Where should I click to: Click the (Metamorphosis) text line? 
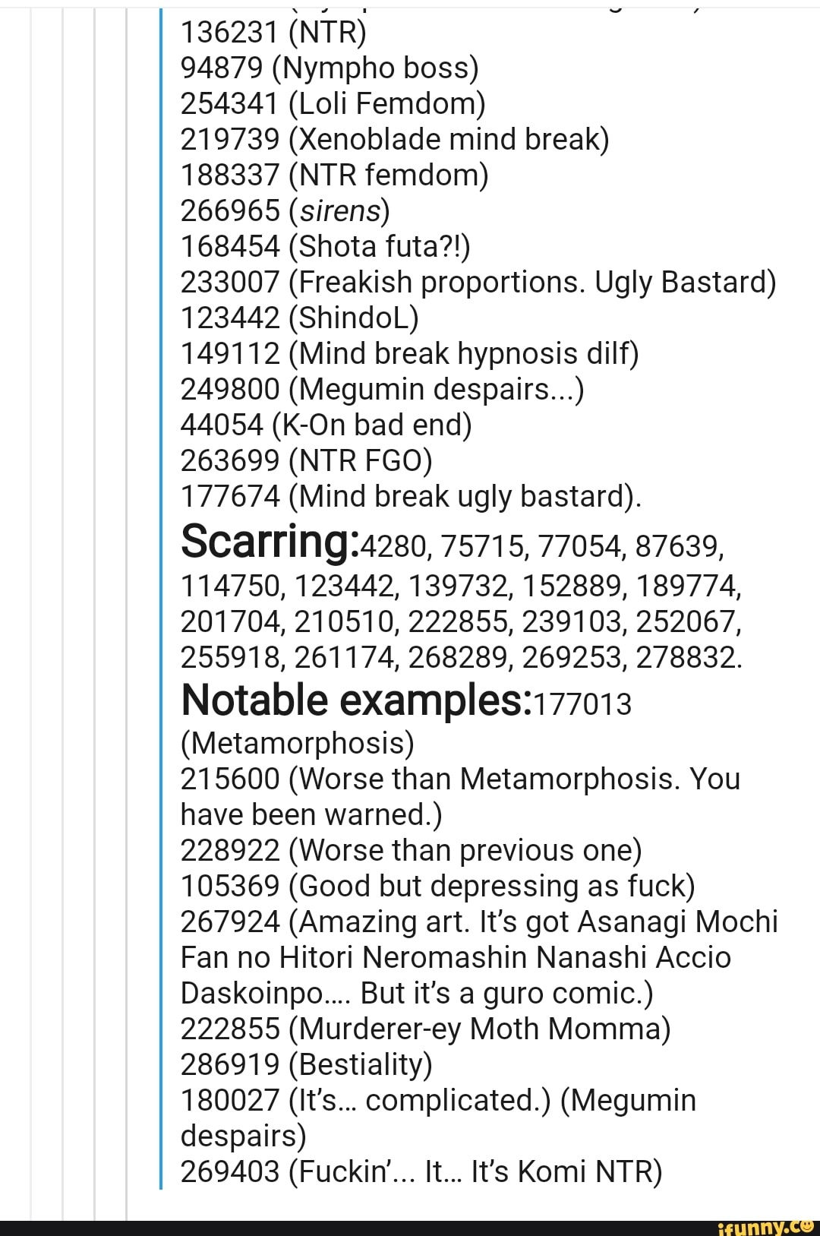(x=298, y=743)
